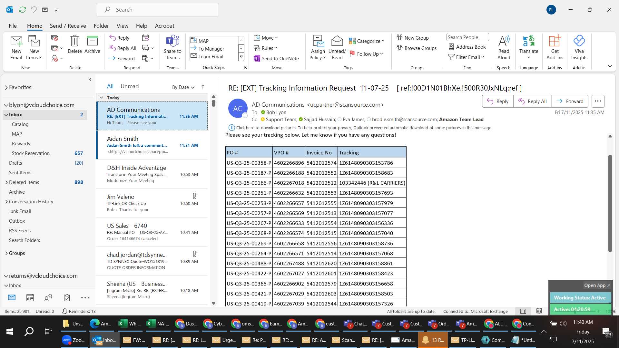This screenshot has height=348, width=619.
Task: Click the top Search box
Action: [157, 10]
